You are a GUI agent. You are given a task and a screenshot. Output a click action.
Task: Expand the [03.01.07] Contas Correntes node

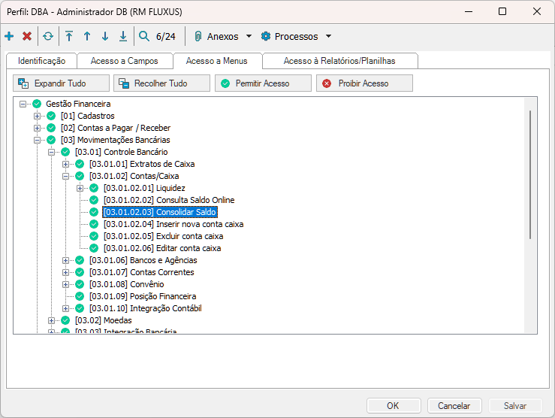[65, 272]
